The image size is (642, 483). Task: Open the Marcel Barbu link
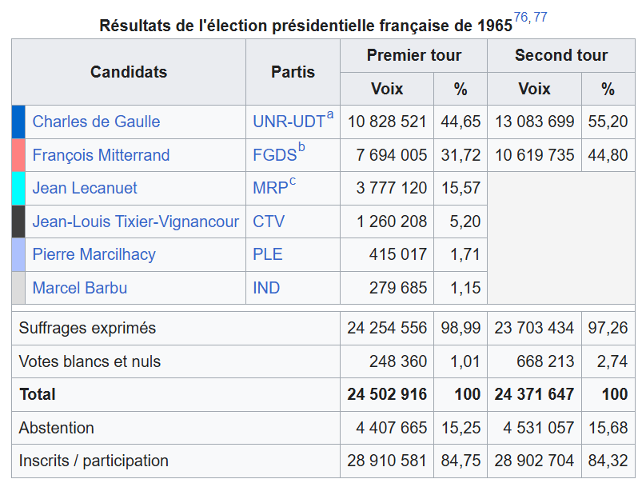pos(79,288)
